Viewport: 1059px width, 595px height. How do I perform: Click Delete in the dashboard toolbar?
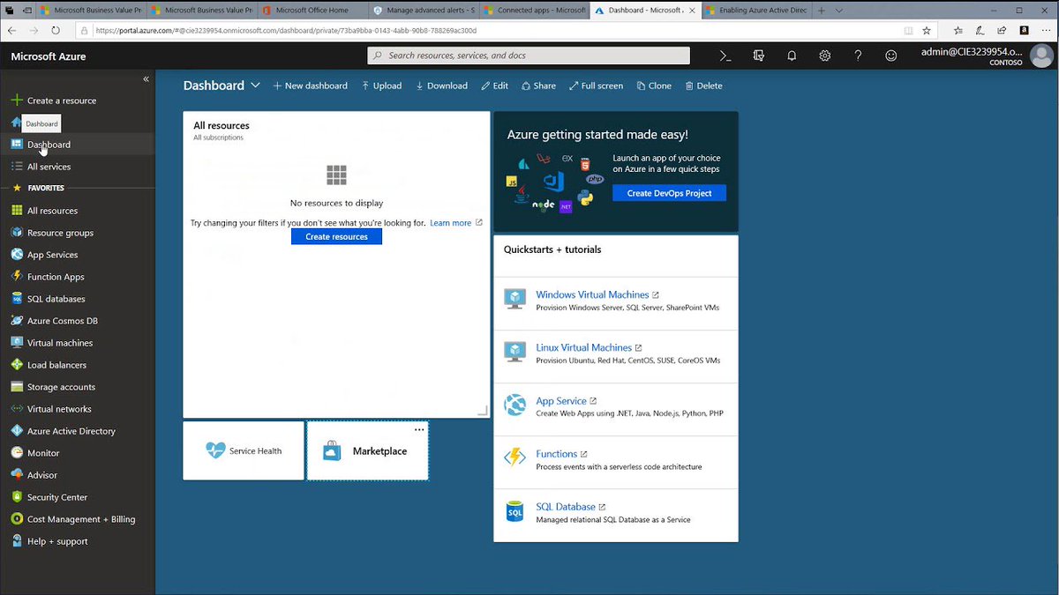point(703,86)
